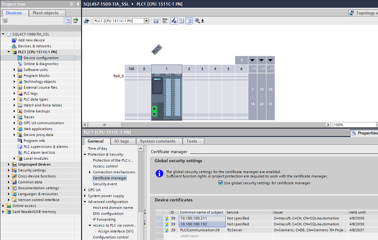The image size is (378, 240).
Task: Click certificate icon for row ID 39
Action: coord(166,224)
